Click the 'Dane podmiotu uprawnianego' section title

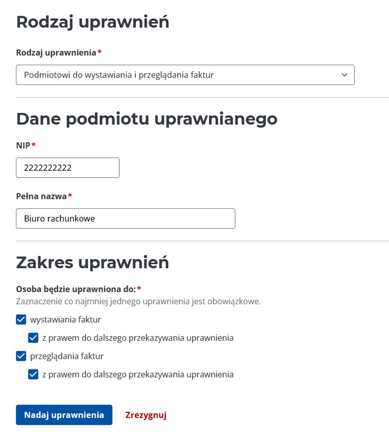(146, 119)
